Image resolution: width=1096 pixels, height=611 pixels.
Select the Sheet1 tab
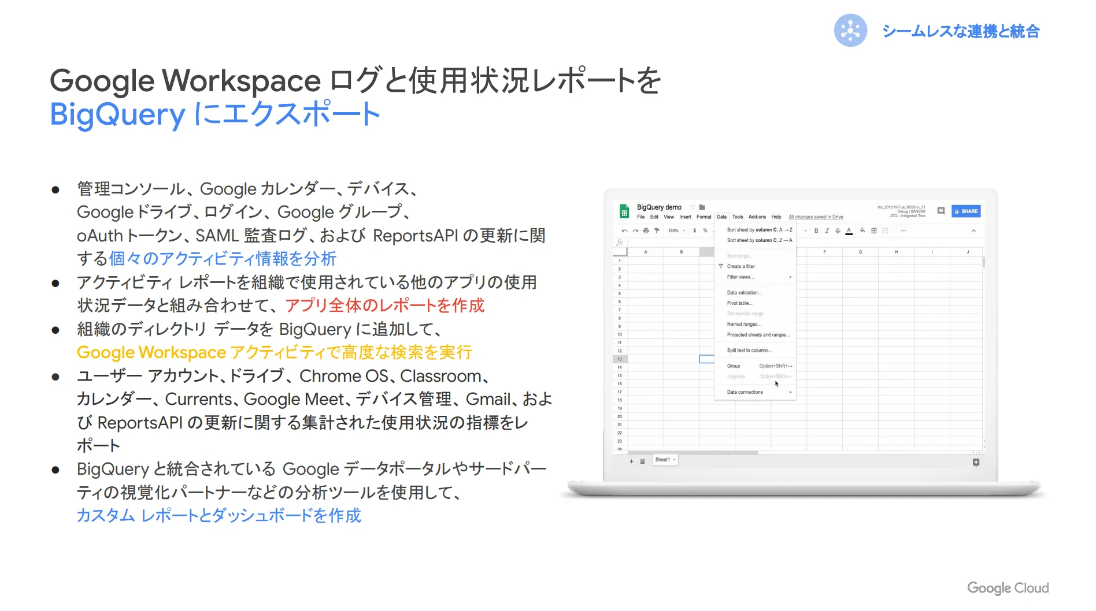pyautogui.click(x=665, y=460)
